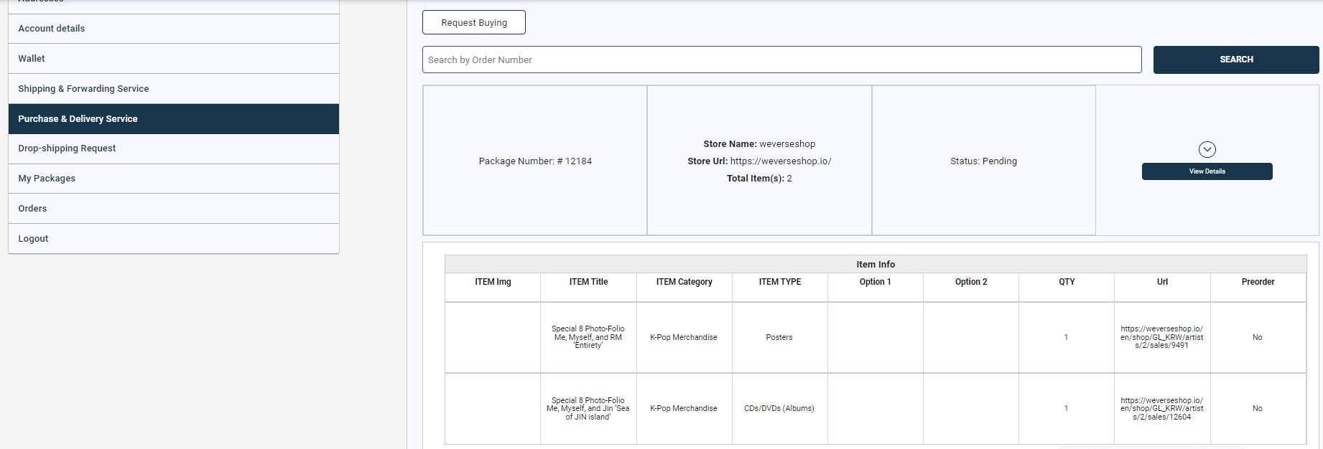This screenshot has height=449, width=1323.
Task: Select Purchase & Delivery Service
Action: coord(78,119)
